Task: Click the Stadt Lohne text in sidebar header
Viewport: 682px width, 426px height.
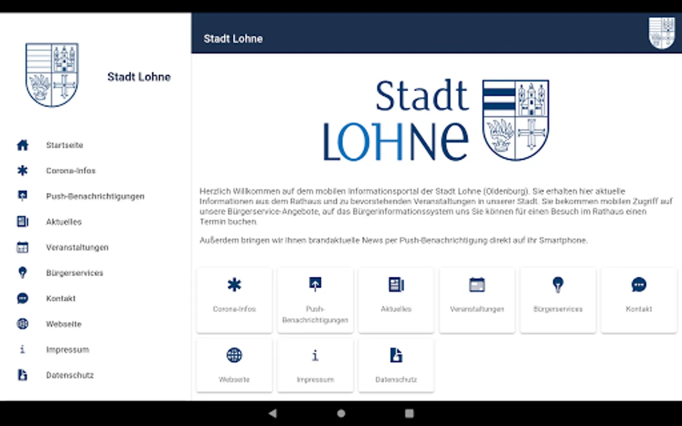Action: pyautogui.click(x=139, y=77)
